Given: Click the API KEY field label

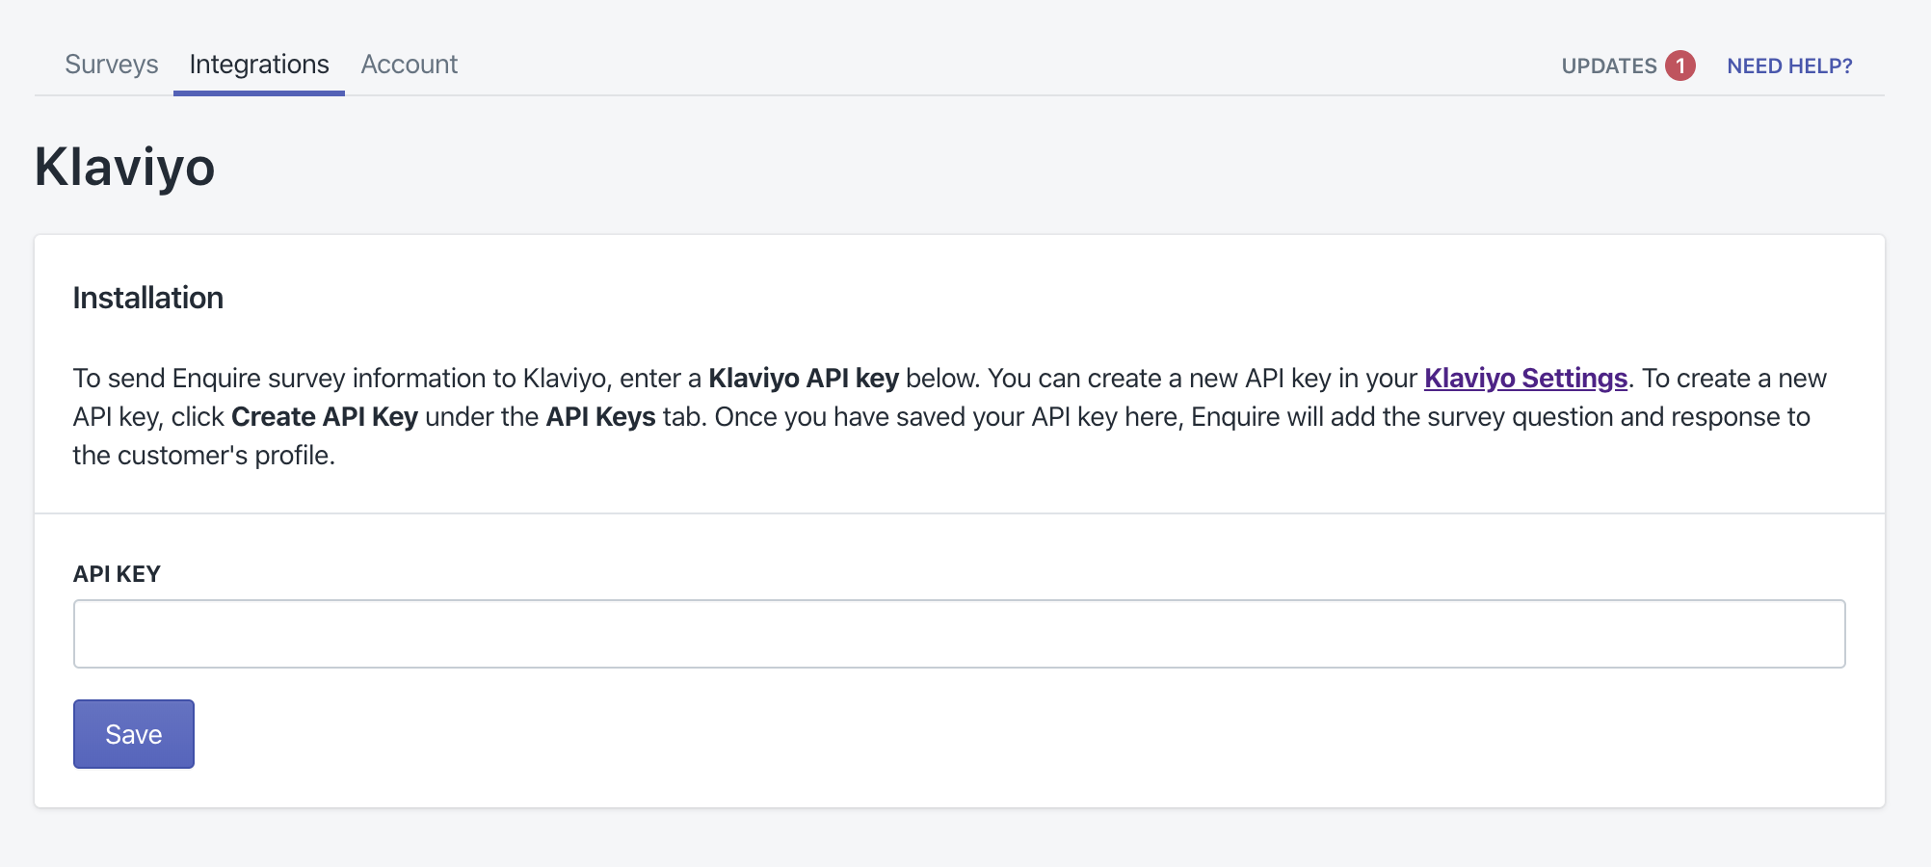Looking at the screenshot, I should coord(117,574).
